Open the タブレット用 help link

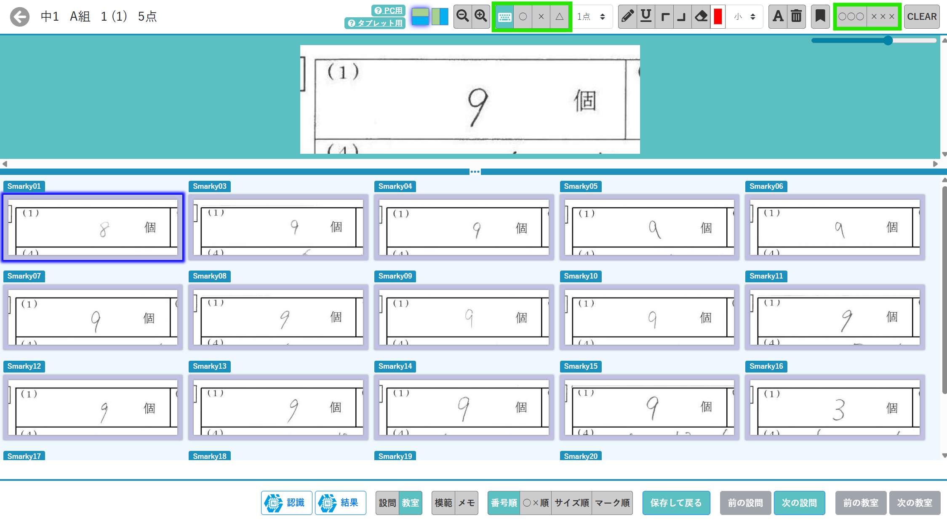tap(375, 23)
